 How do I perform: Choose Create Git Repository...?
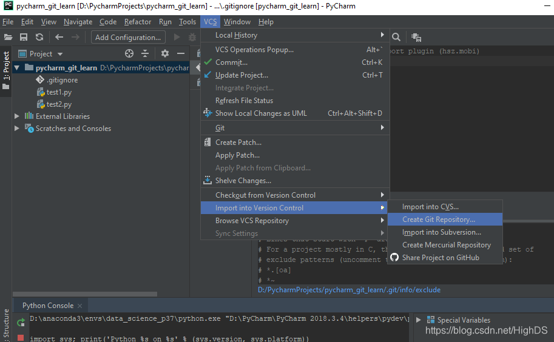tap(445, 220)
